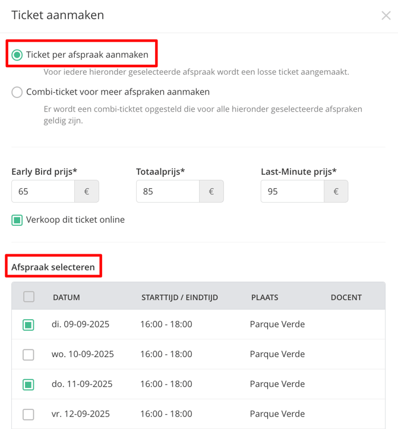Image resolution: width=398 pixels, height=429 pixels.
Task: Uncheck the di. 09-09-2025 appointment
Action: point(29,325)
